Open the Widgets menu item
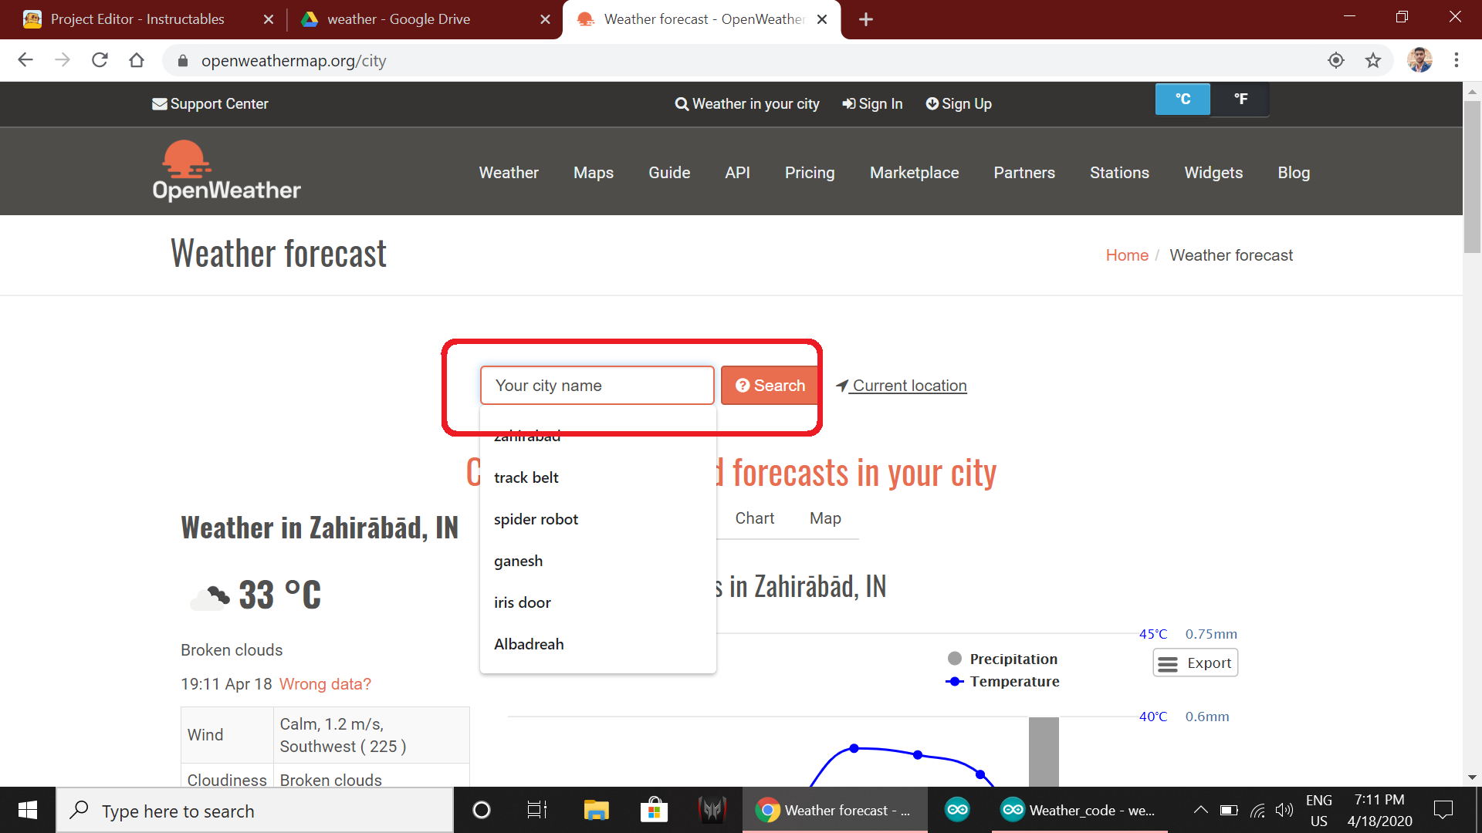Screen dimensions: 1482x833 (1213, 173)
